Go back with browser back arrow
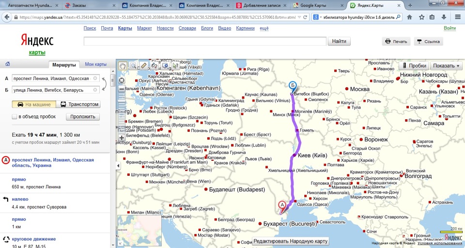The width and height of the screenshot is (465, 248). tap(7, 17)
